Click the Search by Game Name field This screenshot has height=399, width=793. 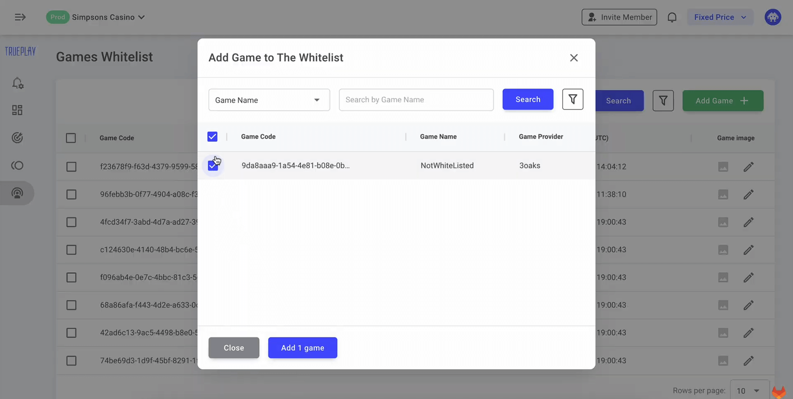[416, 100]
